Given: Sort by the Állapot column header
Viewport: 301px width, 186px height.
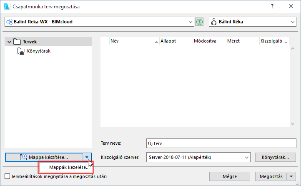Looking at the screenshot, I should pos(176,41).
